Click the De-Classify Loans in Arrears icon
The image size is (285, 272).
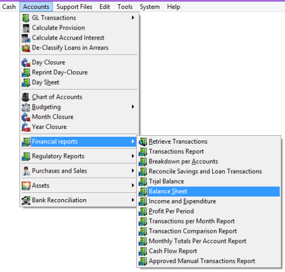(x=26, y=48)
